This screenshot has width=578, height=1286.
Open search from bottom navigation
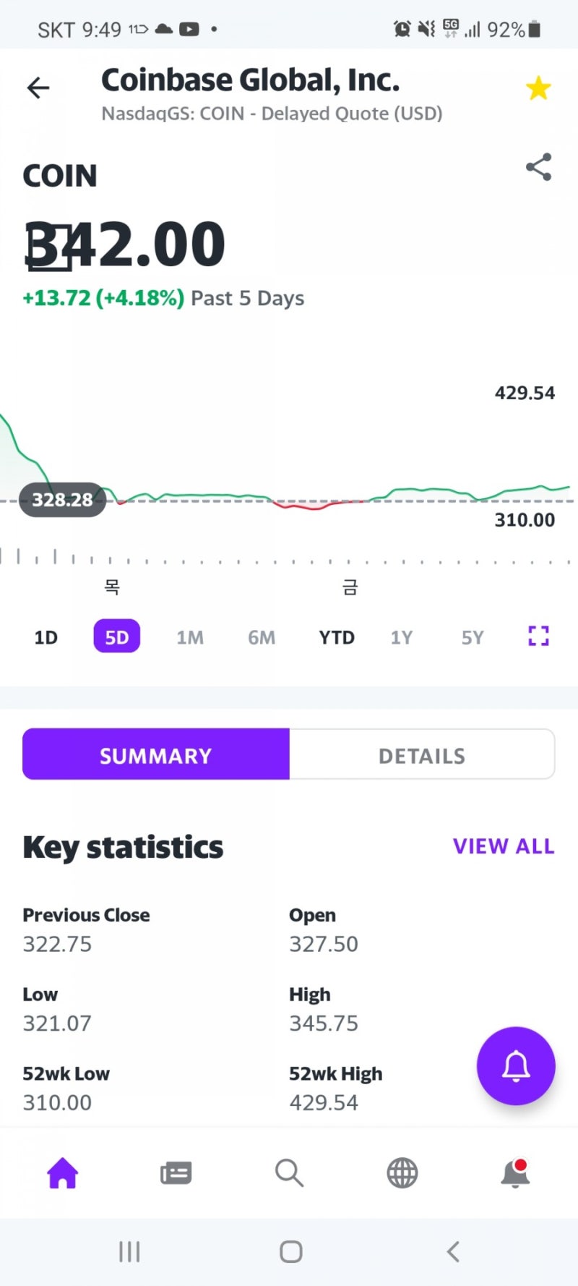click(289, 1172)
